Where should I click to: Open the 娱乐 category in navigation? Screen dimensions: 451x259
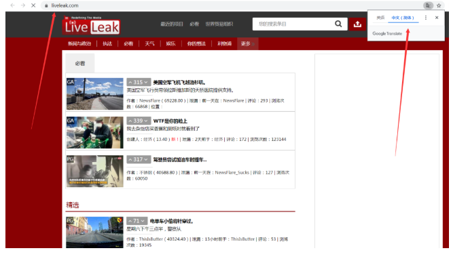[170, 43]
